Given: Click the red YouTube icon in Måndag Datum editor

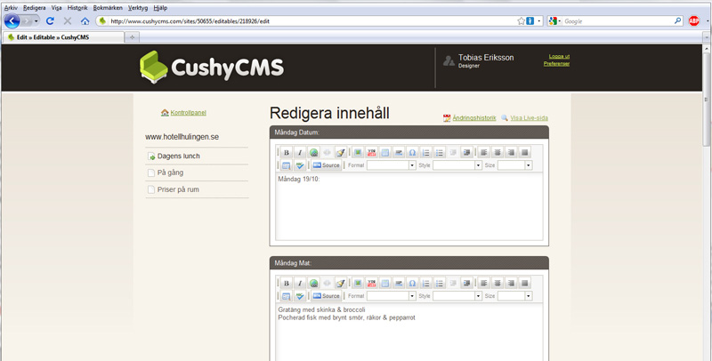Looking at the screenshot, I should tap(371, 152).
